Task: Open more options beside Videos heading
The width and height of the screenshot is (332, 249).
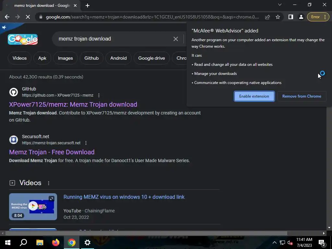Action: coord(49,183)
